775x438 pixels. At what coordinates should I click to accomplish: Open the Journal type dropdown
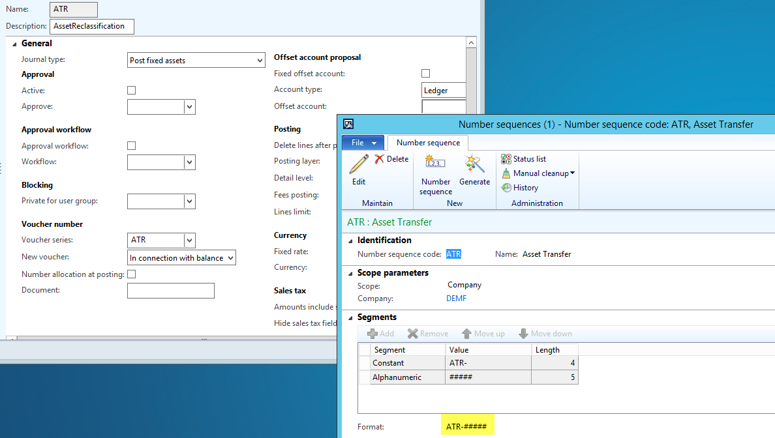(260, 61)
